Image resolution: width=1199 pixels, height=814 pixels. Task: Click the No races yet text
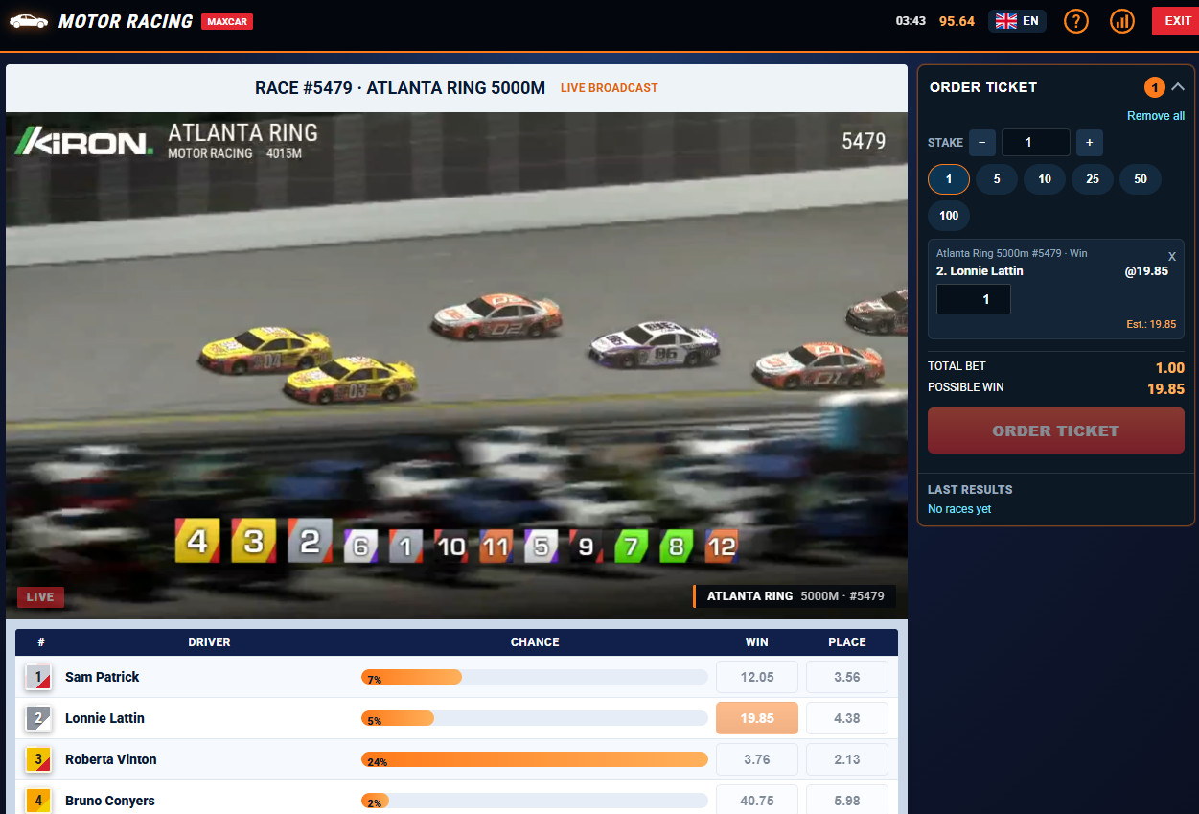(959, 509)
